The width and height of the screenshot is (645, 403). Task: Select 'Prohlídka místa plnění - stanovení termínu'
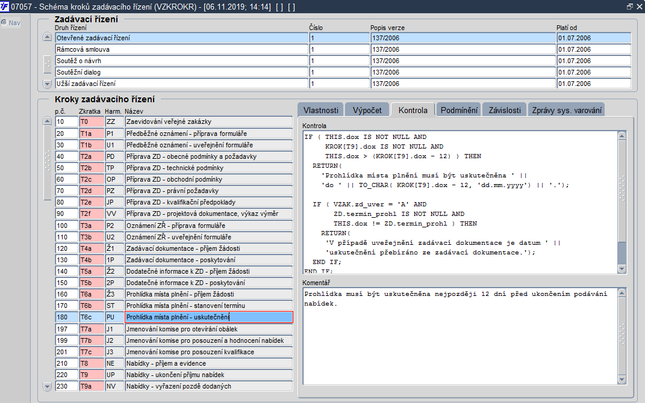click(209, 306)
